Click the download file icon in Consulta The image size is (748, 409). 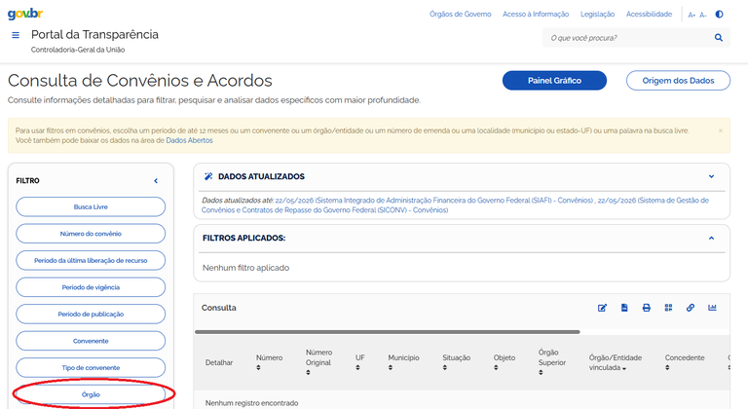pyautogui.click(x=624, y=308)
